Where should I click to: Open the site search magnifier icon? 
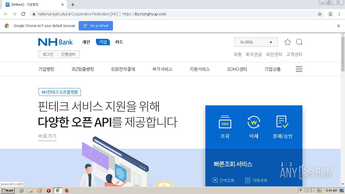click(x=299, y=42)
